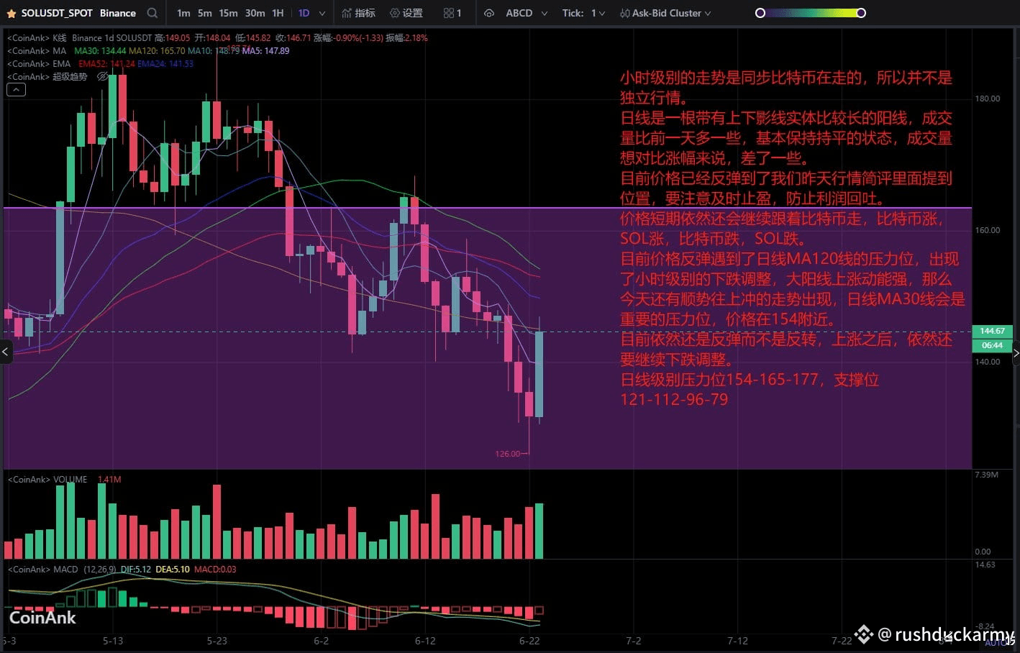Click the ABCD toolbar label
This screenshot has height=653, width=1020.
click(x=519, y=13)
